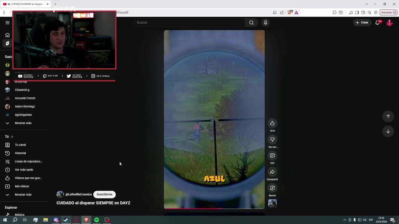Focus the Buscar search field
This screenshot has width=399, height=224.
pyautogui.click(x=189, y=22)
